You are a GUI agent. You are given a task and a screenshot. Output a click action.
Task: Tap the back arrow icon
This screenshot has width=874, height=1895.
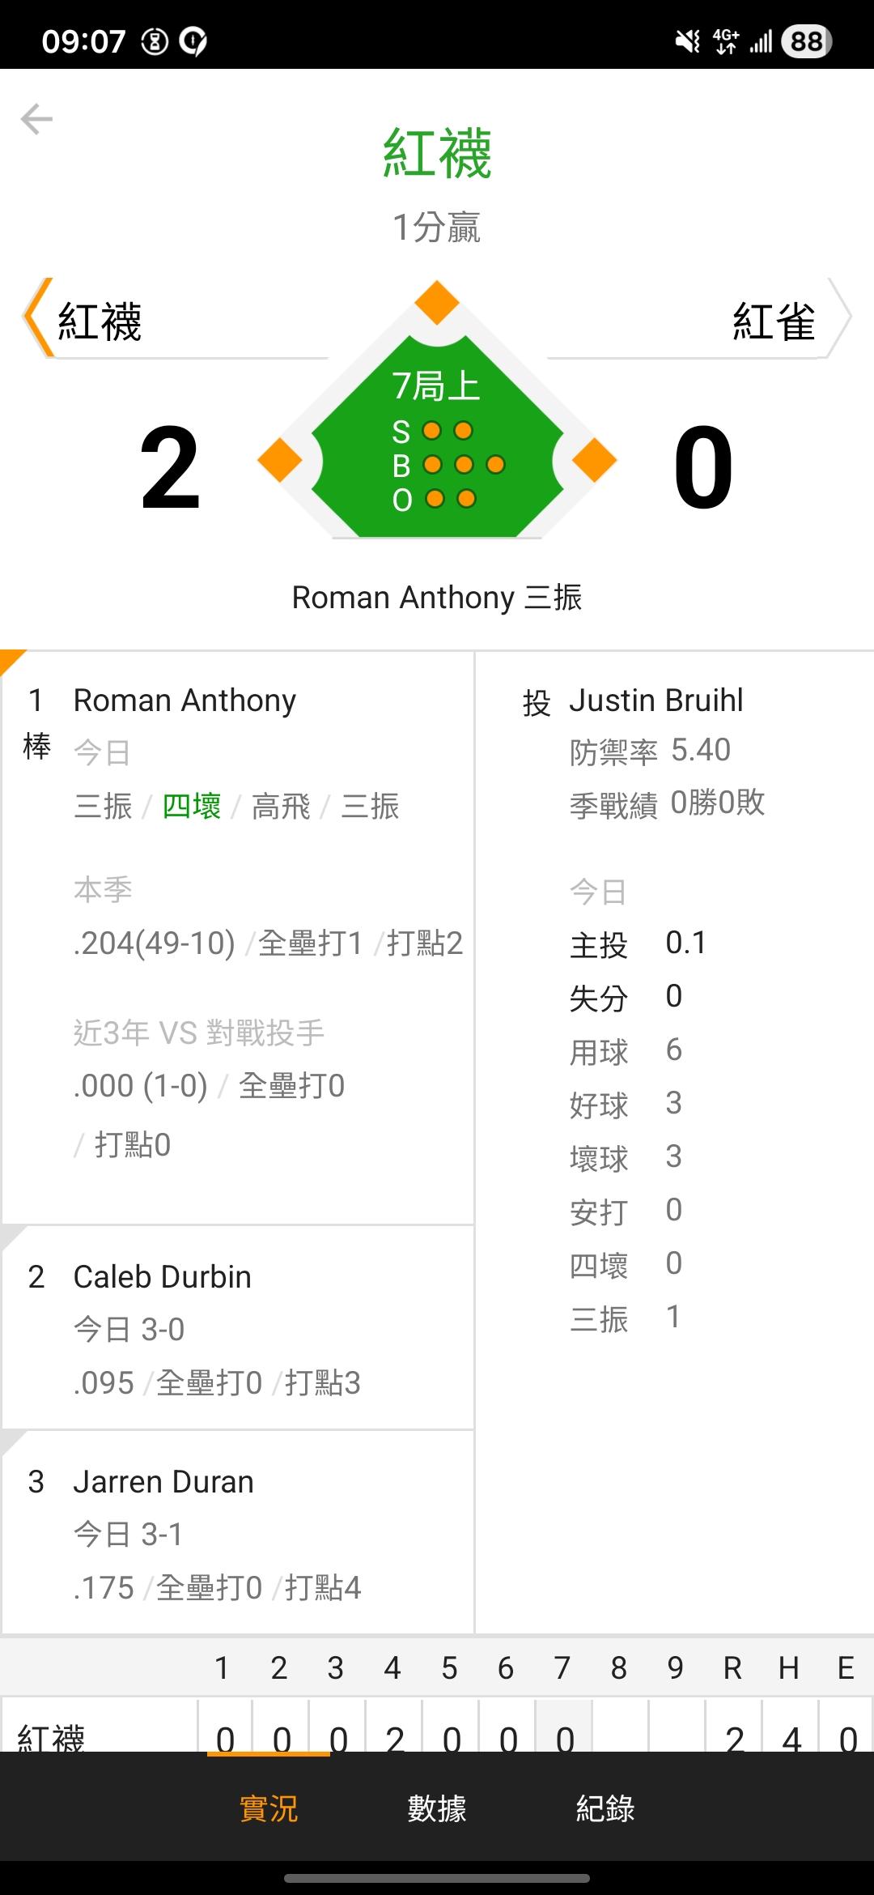point(37,119)
